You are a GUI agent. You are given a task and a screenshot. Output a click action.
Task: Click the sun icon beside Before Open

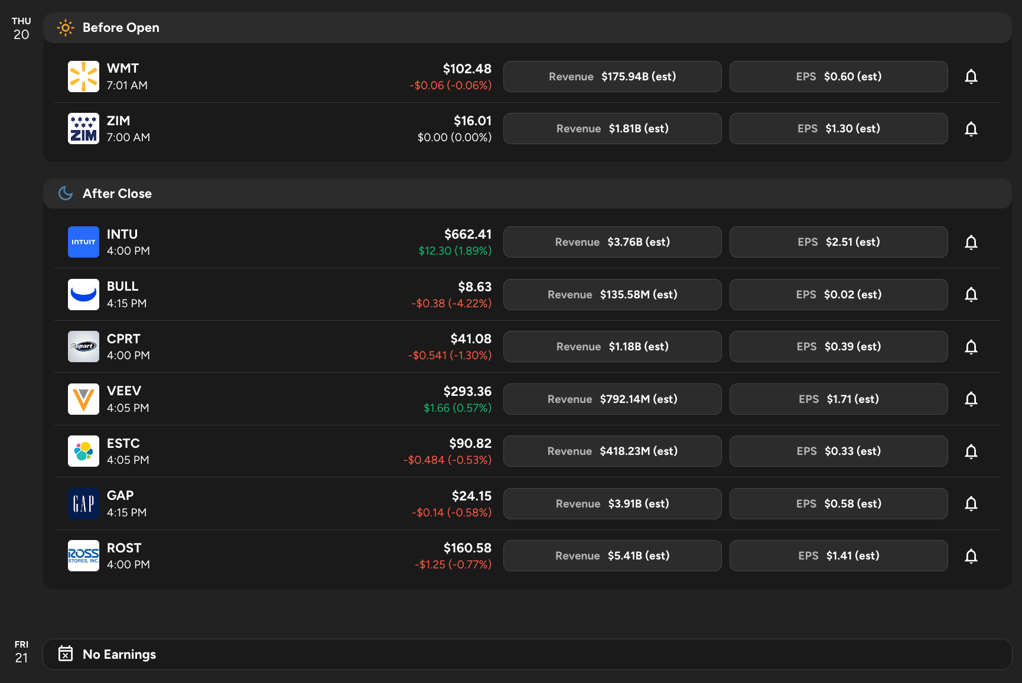pos(66,28)
